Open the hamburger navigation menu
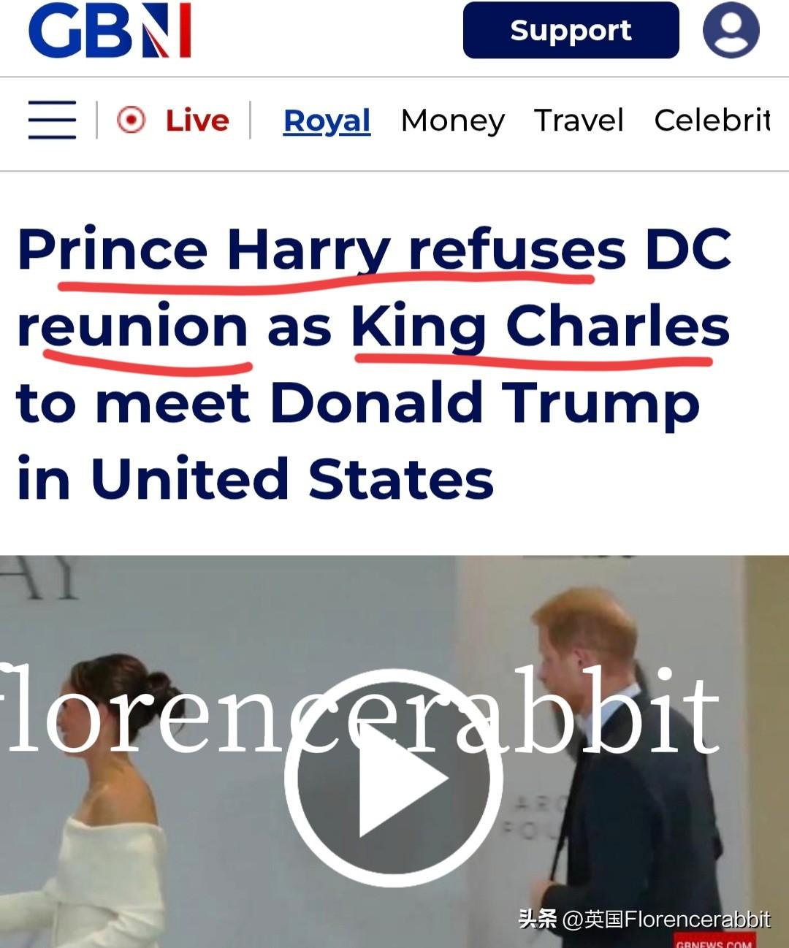Image resolution: width=789 pixels, height=948 pixels. tap(52, 121)
